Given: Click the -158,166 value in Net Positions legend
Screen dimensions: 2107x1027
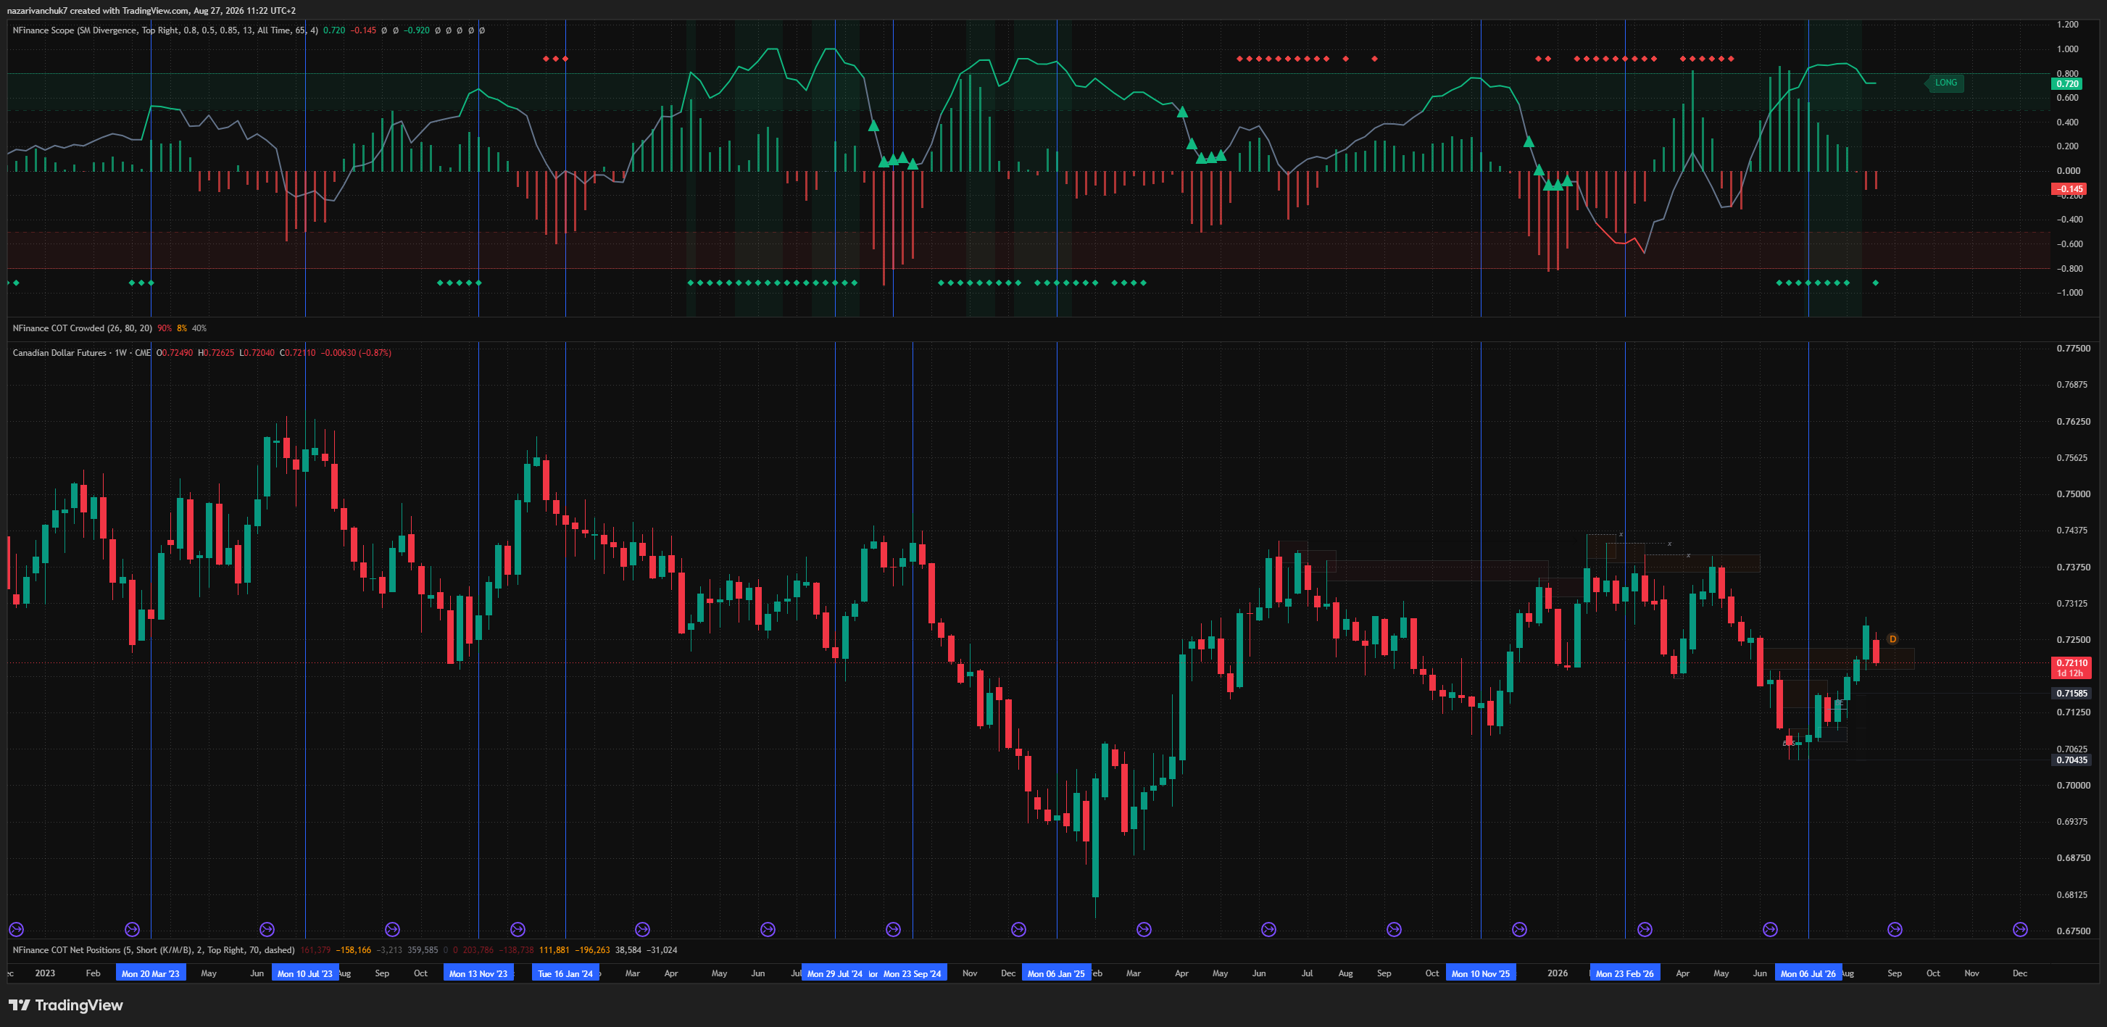Looking at the screenshot, I should [x=354, y=949].
